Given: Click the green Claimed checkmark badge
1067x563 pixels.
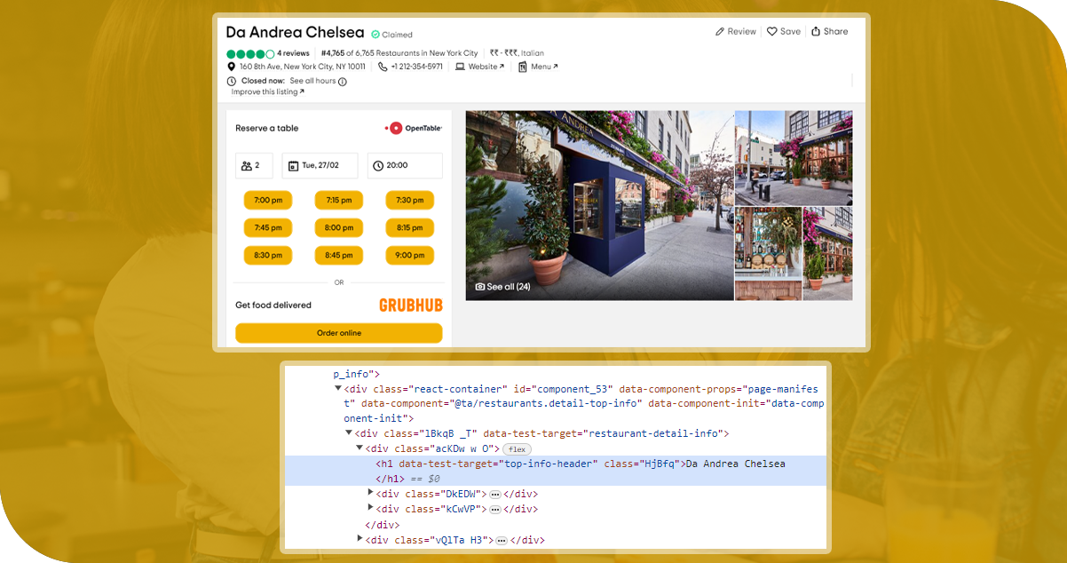Looking at the screenshot, I should pyautogui.click(x=375, y=35).
